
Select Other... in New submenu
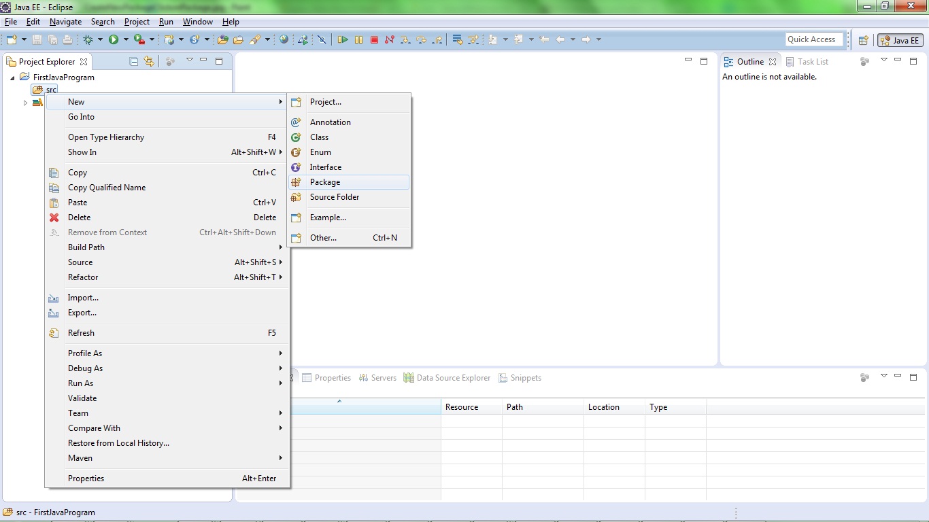pyautogui.click(x=349, y=238)
